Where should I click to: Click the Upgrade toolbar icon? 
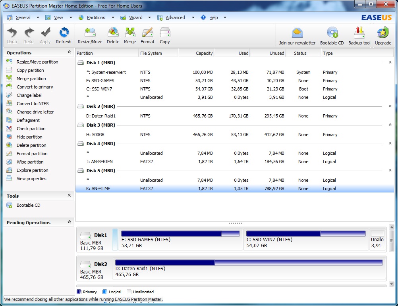tap(383, 36)
